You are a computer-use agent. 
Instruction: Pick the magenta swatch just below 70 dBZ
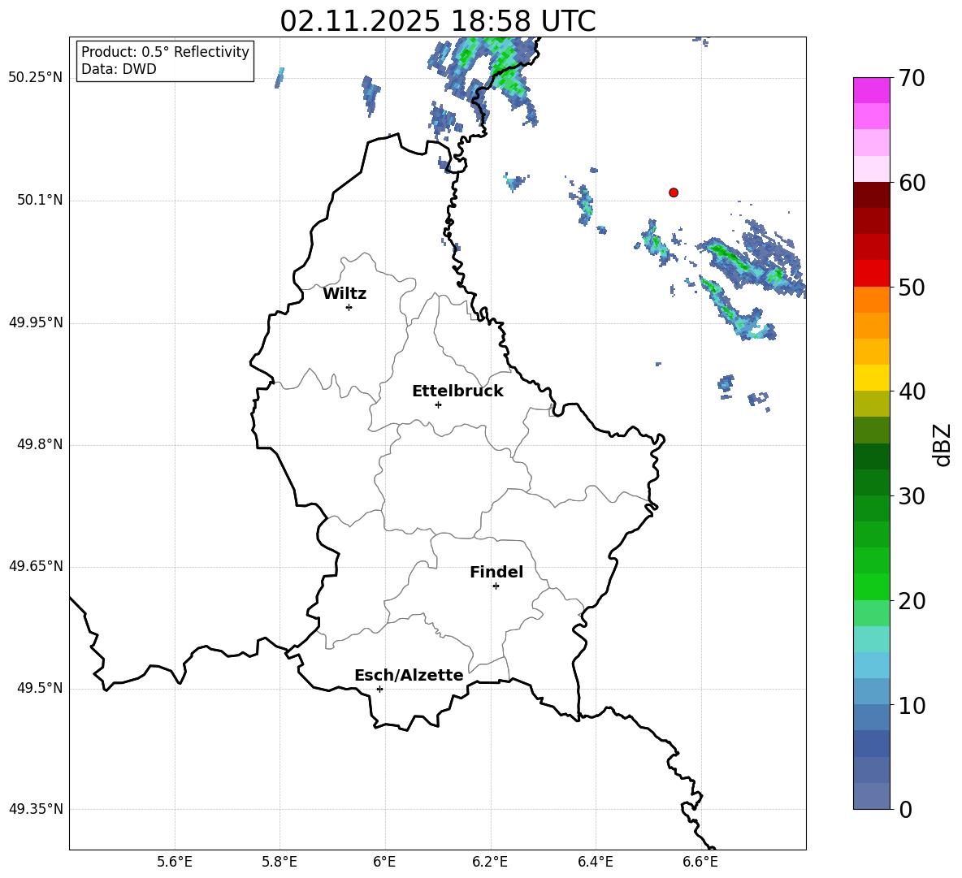coord(872,91)
